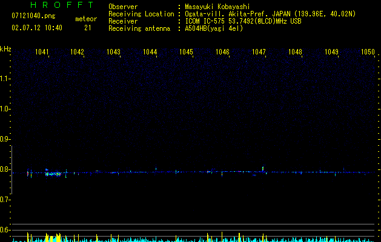Screen dimensions: 381x242
Task: Click the HROFFT title text
Action: click(62, 5)
